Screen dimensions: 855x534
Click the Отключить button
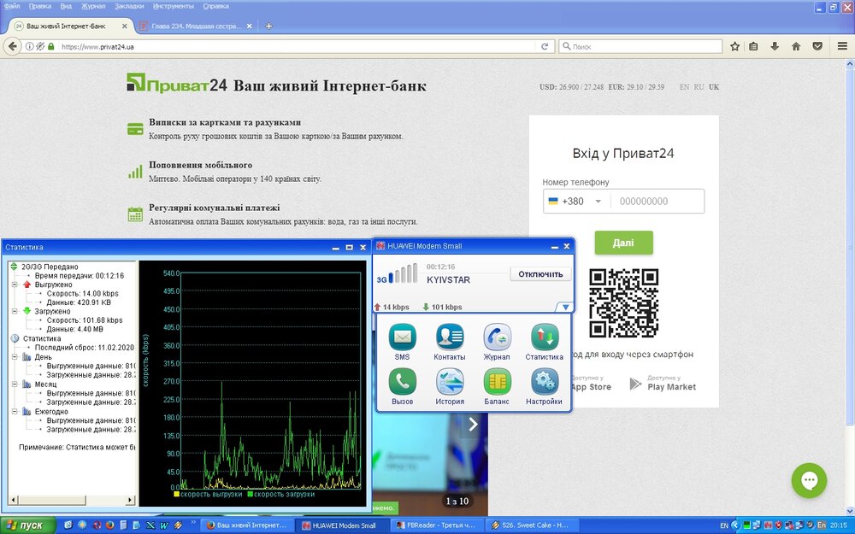click(x=540, y=274)
